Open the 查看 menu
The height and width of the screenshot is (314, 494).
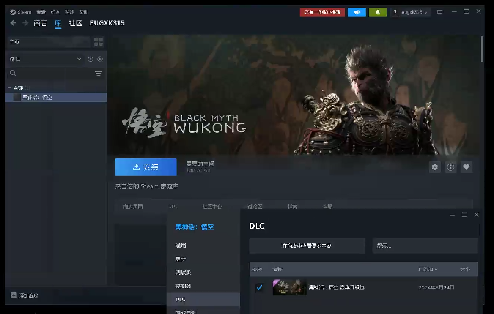pyautogui.click(x=41, y=12)
